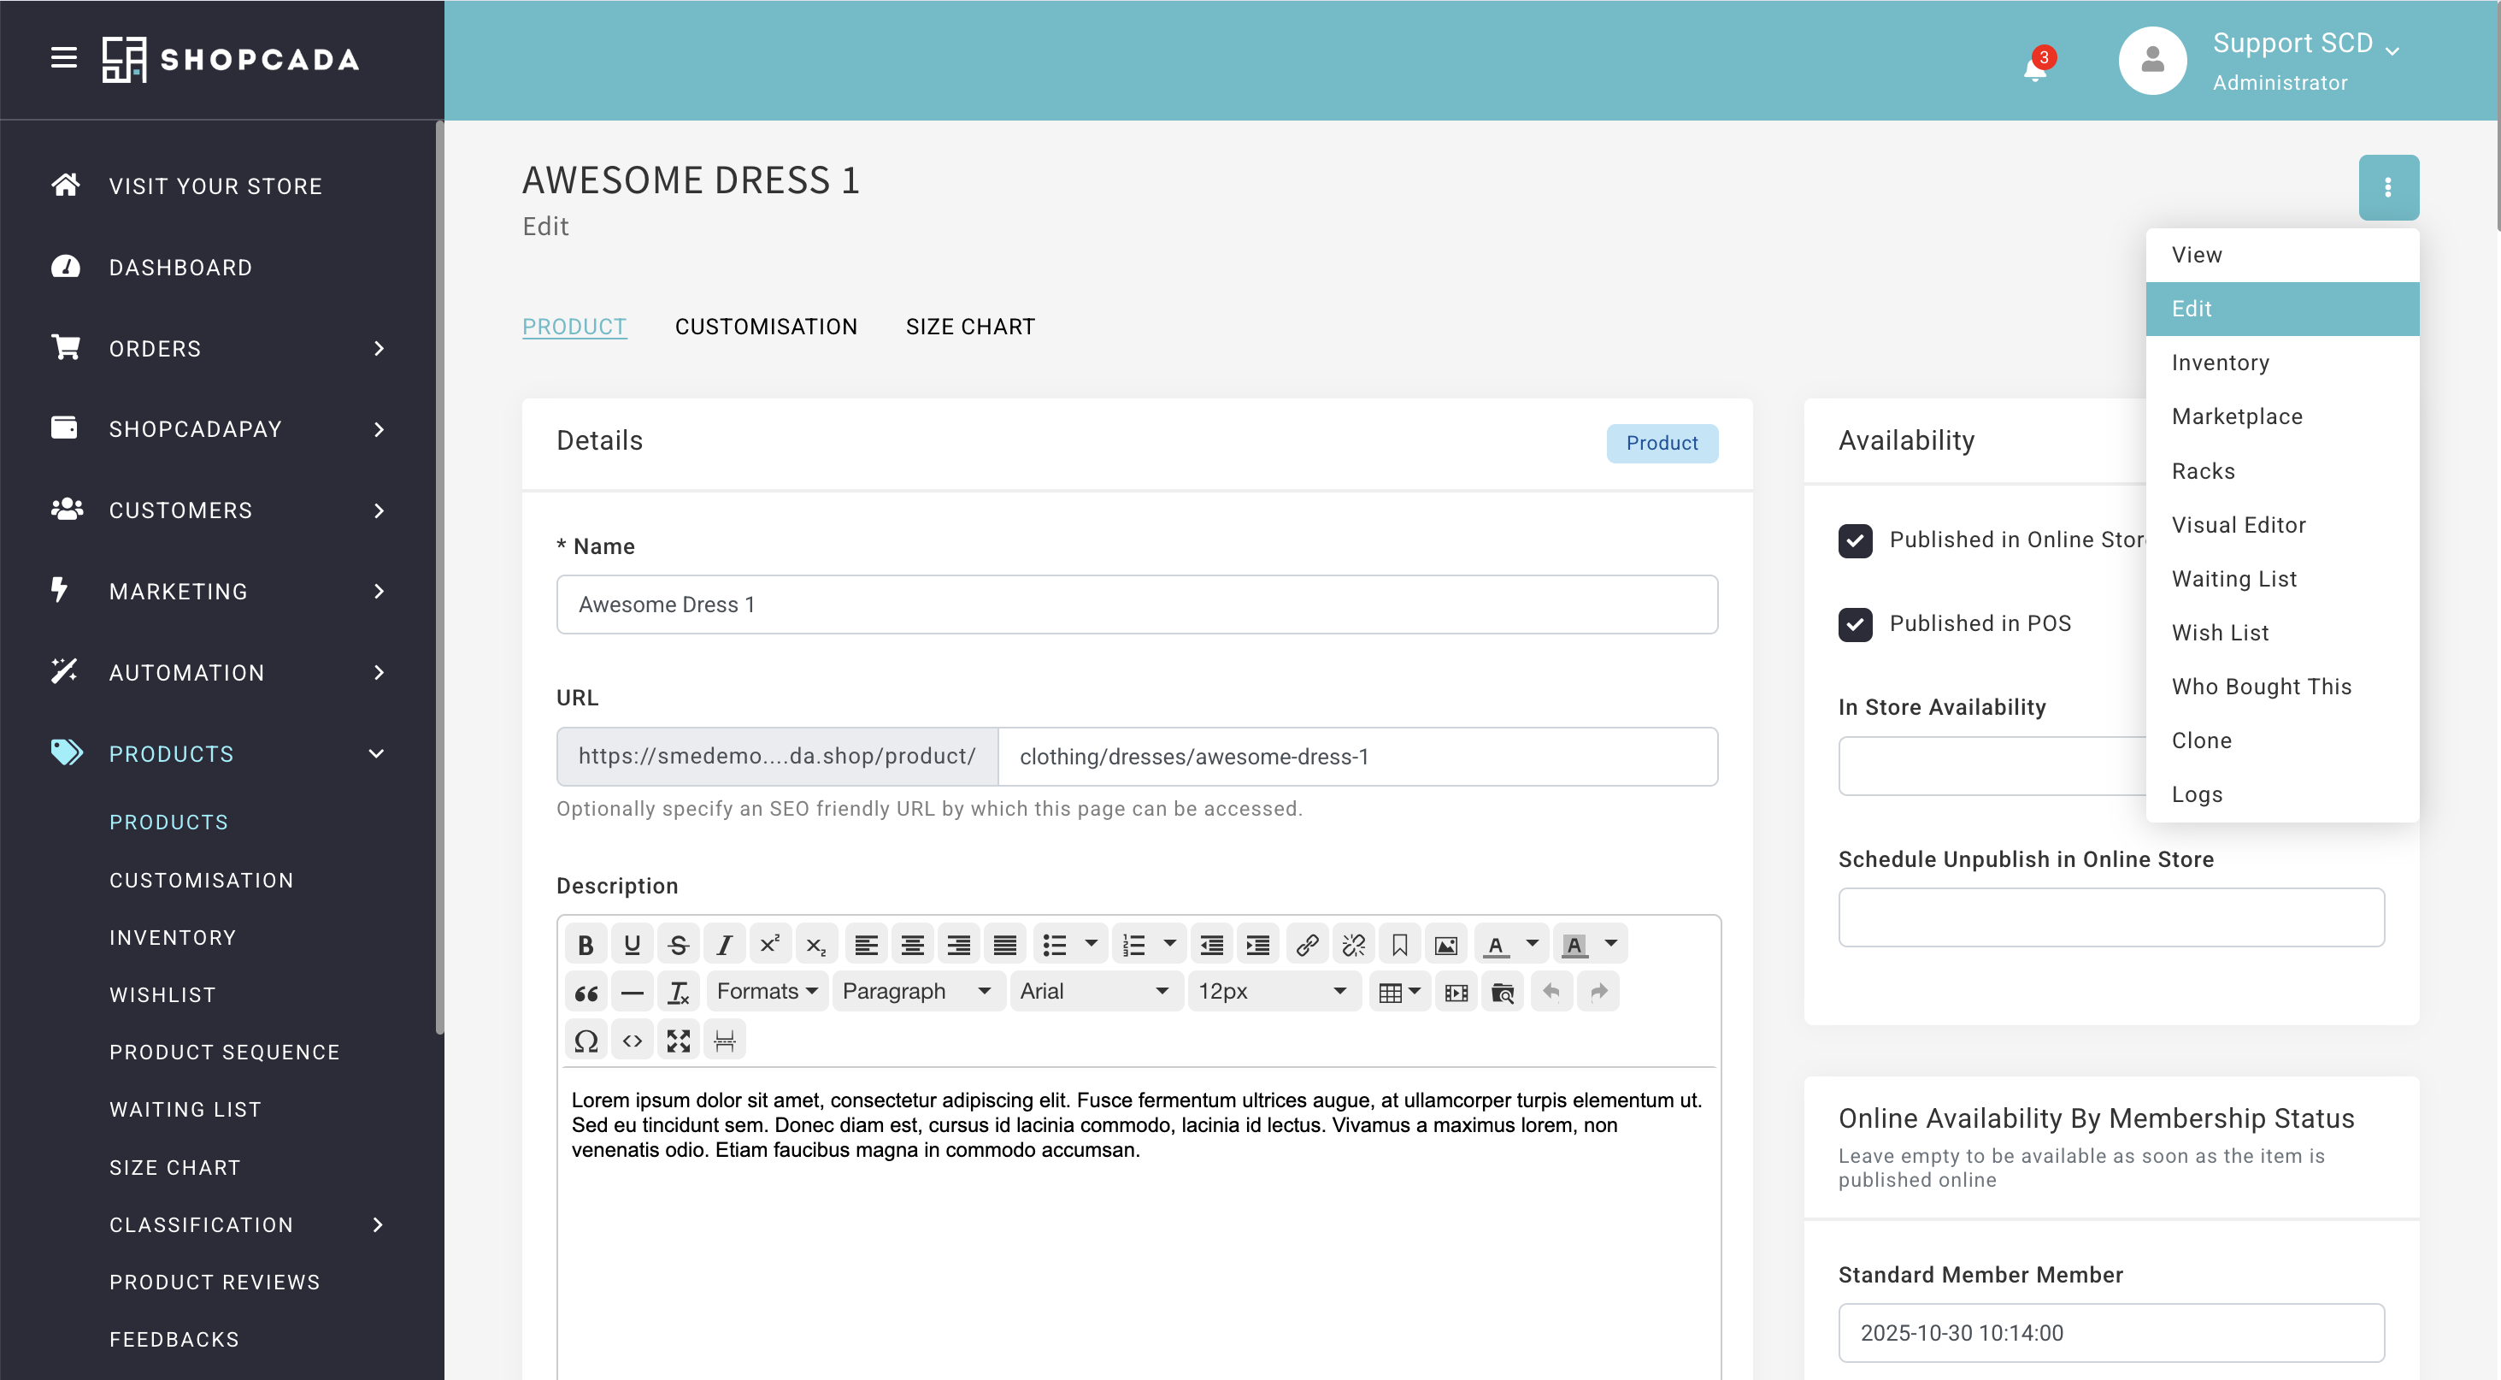Open text color picker arrow

pos(1532,944)
